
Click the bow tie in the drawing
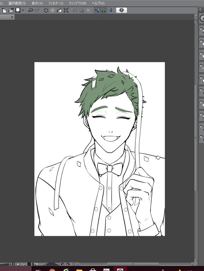click(110, 169)
